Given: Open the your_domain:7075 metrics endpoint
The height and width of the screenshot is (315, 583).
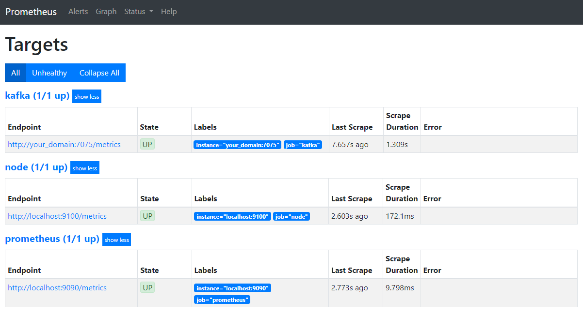Looking at the screenshot, I should [64, 144].
